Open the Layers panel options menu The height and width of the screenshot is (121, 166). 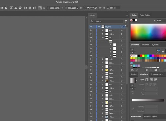click(127, 15)
